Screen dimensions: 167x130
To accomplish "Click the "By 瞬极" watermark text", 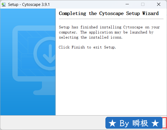I will point(134,123).
